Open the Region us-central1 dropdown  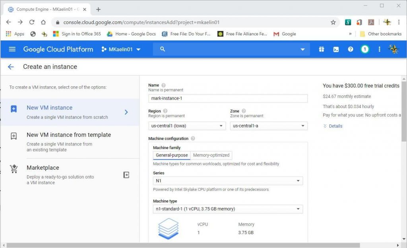[x=187, y=125]
